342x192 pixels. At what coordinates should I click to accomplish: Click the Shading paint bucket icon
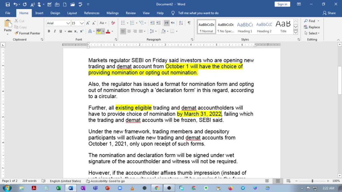click(163, 31)
